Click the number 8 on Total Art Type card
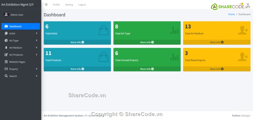Image resolution: width=253 pixels, height=120 pixels. pyautogui.click(x=117, y=26)
